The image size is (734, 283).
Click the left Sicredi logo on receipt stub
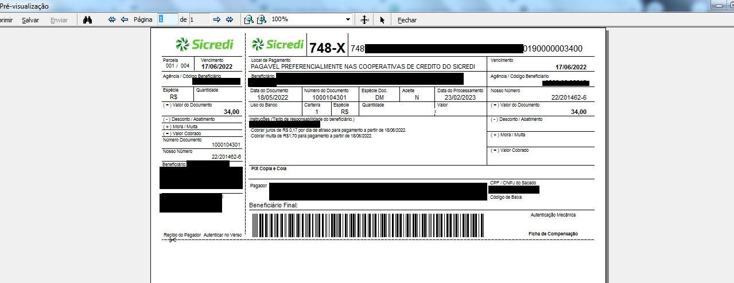pos(204,44)
